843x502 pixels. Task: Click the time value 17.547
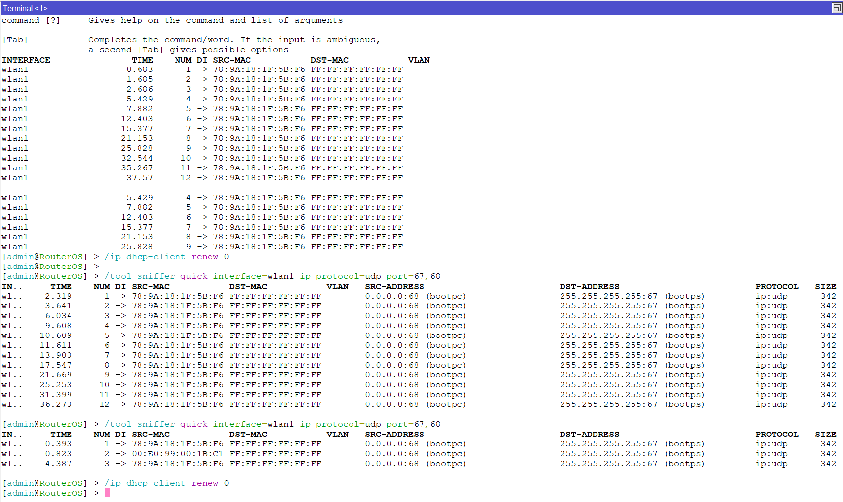tap(56, 365)
